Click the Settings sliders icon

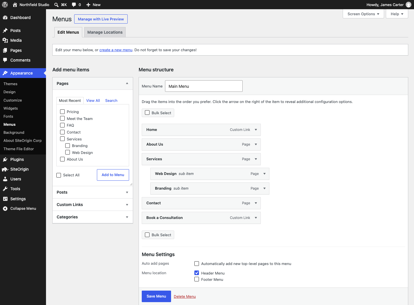5,199
